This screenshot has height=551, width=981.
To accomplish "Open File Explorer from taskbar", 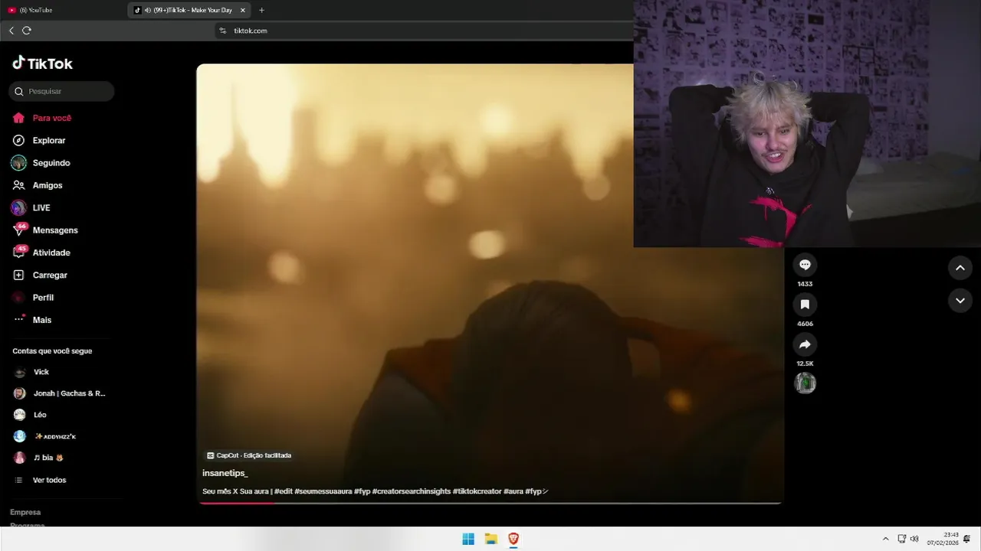I will tap(491, 539).
